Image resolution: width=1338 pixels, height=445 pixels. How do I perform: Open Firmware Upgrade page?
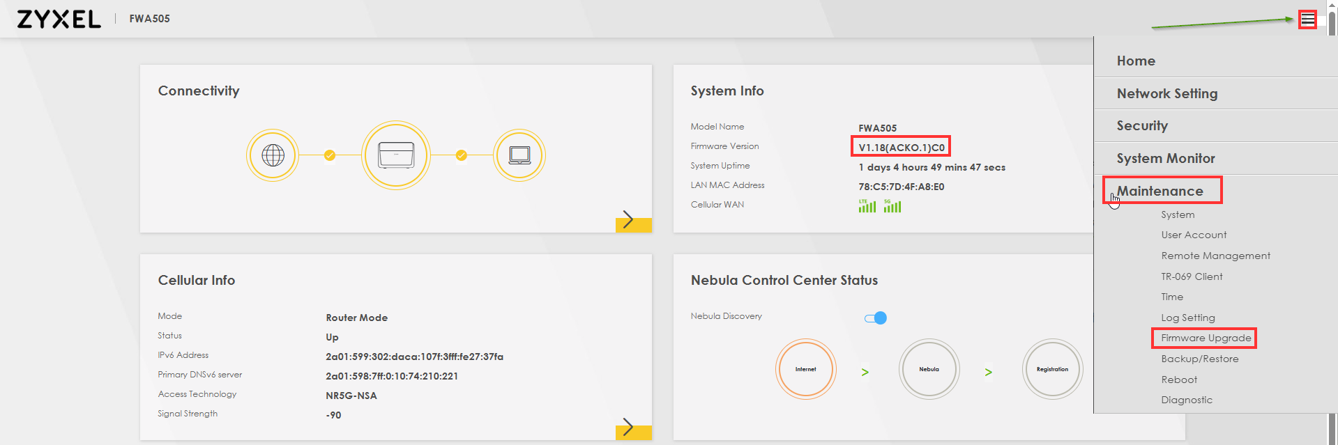point(1206,338)
